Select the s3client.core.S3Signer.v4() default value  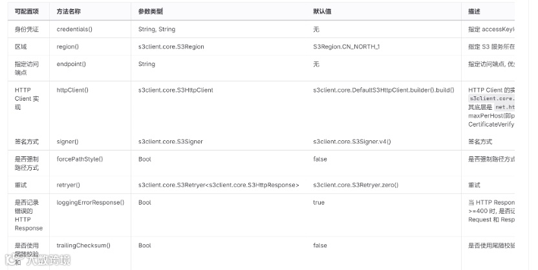point(352,141)
